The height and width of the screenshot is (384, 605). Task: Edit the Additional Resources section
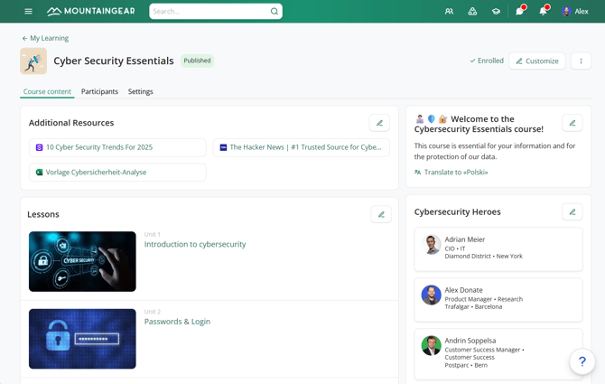click(x=379, y=123)
